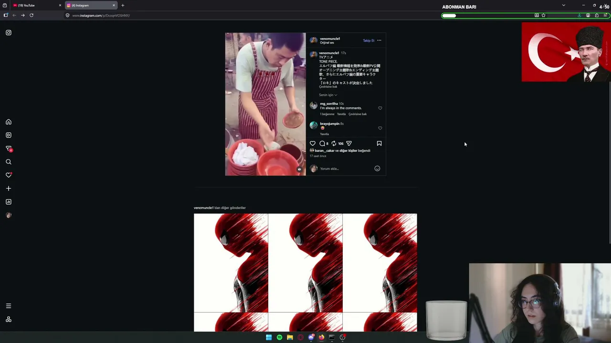Reply to mg_sorrilha with 'Yanıtla'
Viewport: 611px width, 343px height.
(341, 114)
